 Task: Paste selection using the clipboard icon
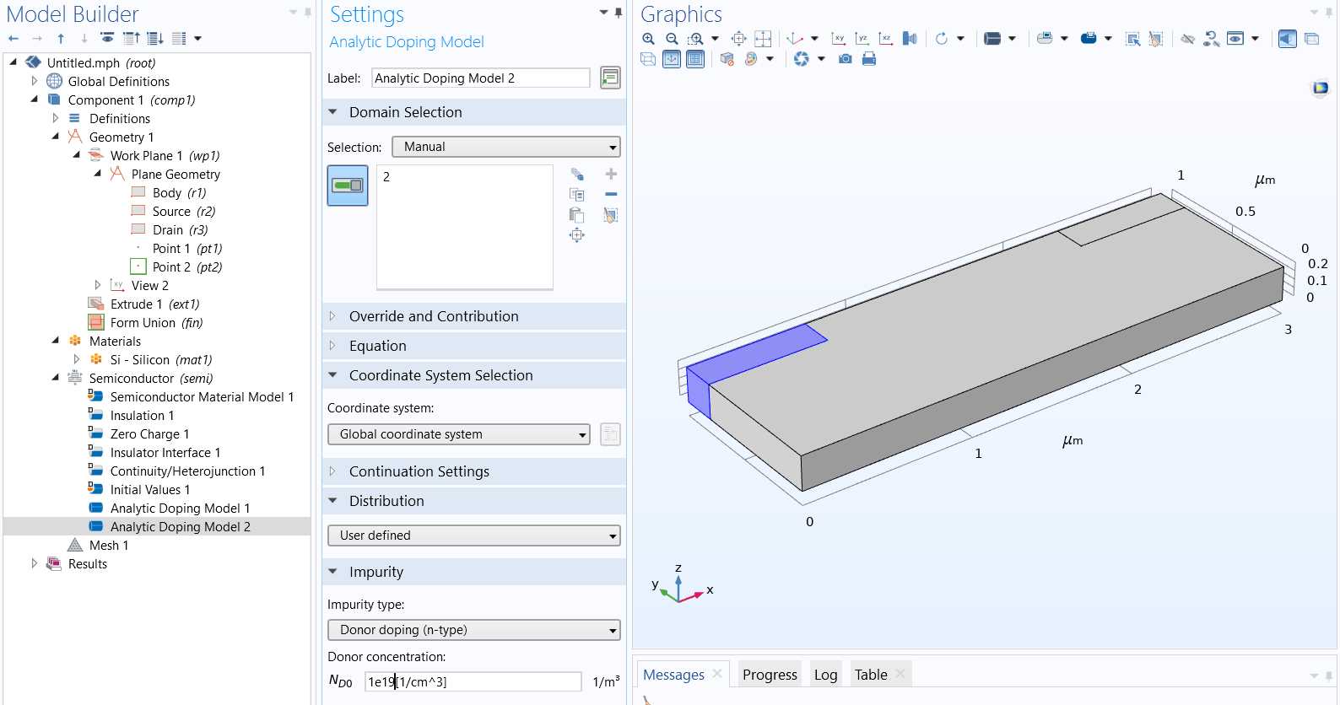[x=577, y=215]
